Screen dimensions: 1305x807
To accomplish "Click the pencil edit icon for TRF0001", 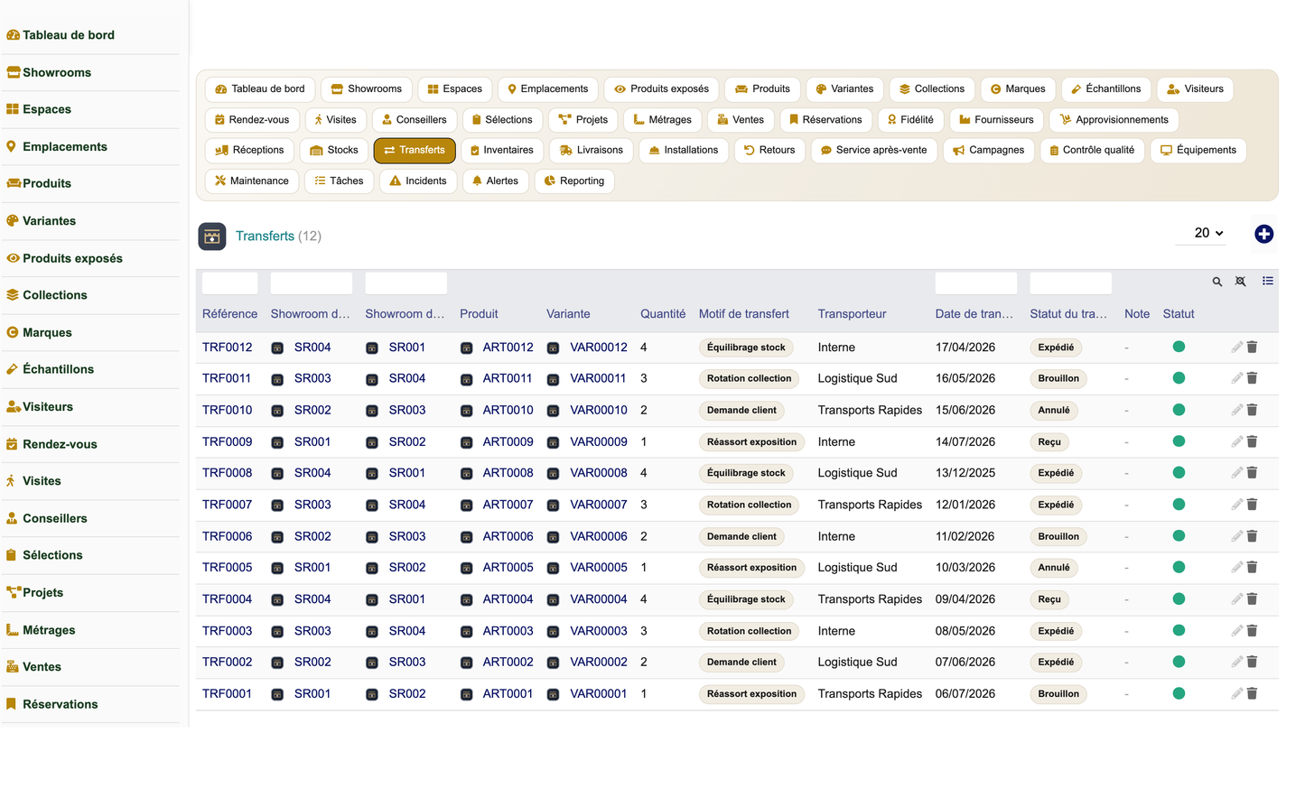I will [1236, 693].
